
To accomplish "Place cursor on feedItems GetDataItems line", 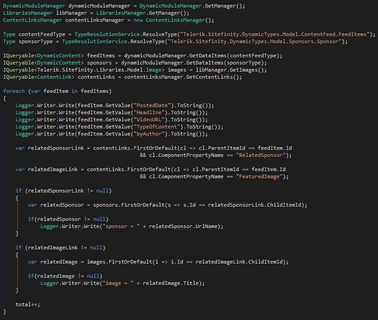I will pos(143,56).
